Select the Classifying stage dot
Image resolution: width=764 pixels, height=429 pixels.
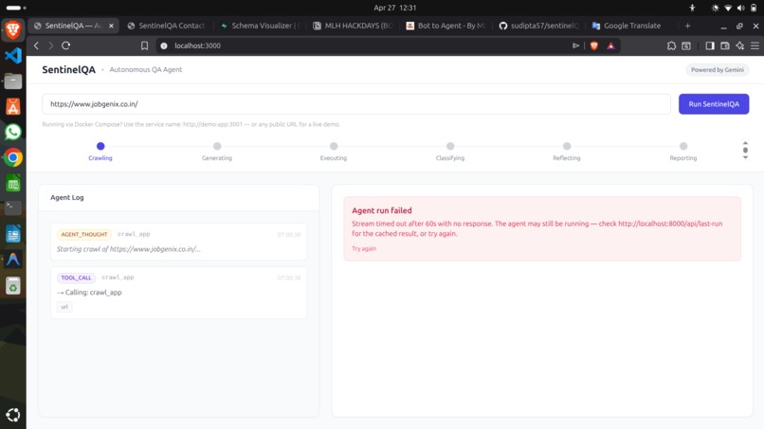(x=450, y=146)
